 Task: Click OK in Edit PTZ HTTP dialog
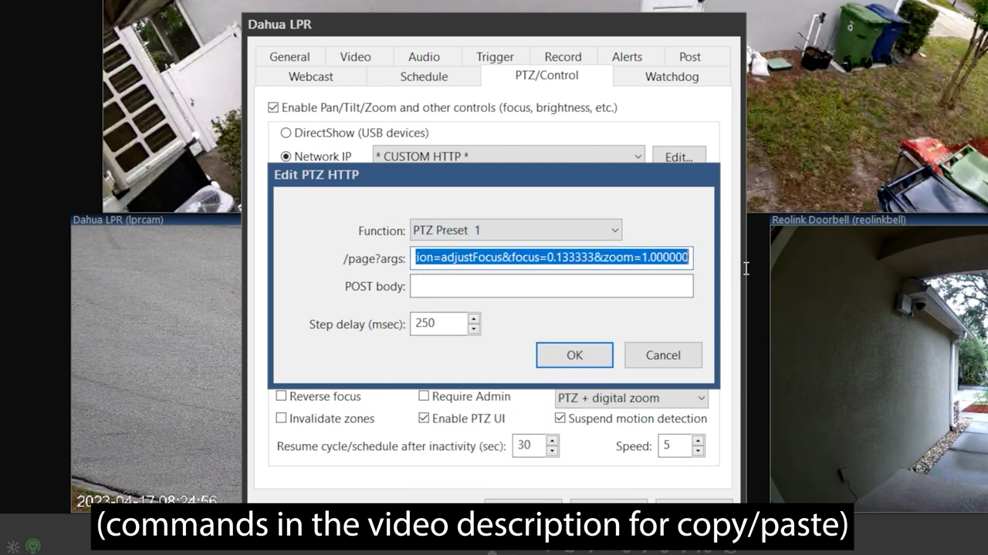point(574,355)
